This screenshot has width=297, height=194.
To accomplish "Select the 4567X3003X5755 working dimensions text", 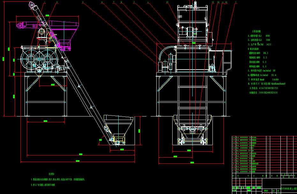I will click(x=268, y=88).
